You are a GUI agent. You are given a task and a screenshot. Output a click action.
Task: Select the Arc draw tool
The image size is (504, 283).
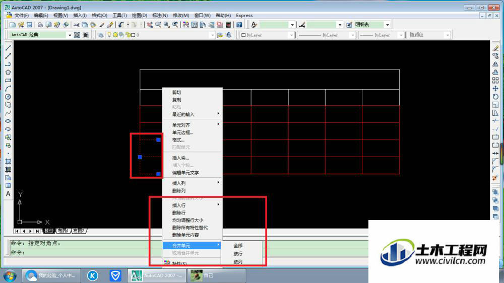point(8,88)
